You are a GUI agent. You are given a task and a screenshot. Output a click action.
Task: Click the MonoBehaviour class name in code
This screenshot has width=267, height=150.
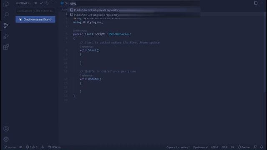(120, 34)
